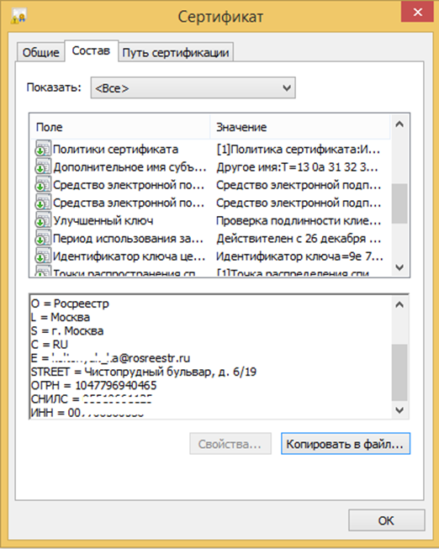439x549 pixels.
Task: Click the C = RU line
Action: click(50, 344)
